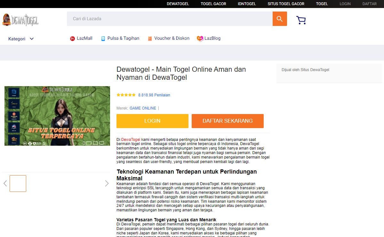Open TOGEL GACOR in top bar
The height and width of the screenshot is (237, 384).
(213, 4)
